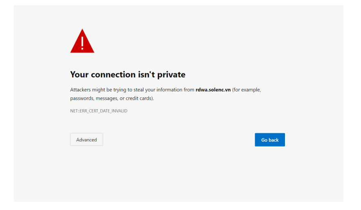The width and height of the screenshot is (361, 210).
Task: Click the word "passwords" in the description
Action: [x=82, y=99]
